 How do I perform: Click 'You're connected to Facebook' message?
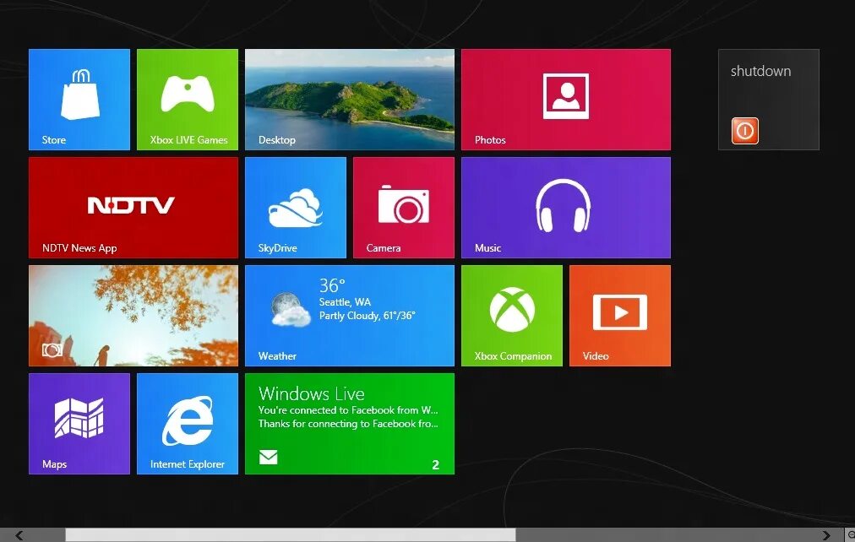[x=348, y=410]
